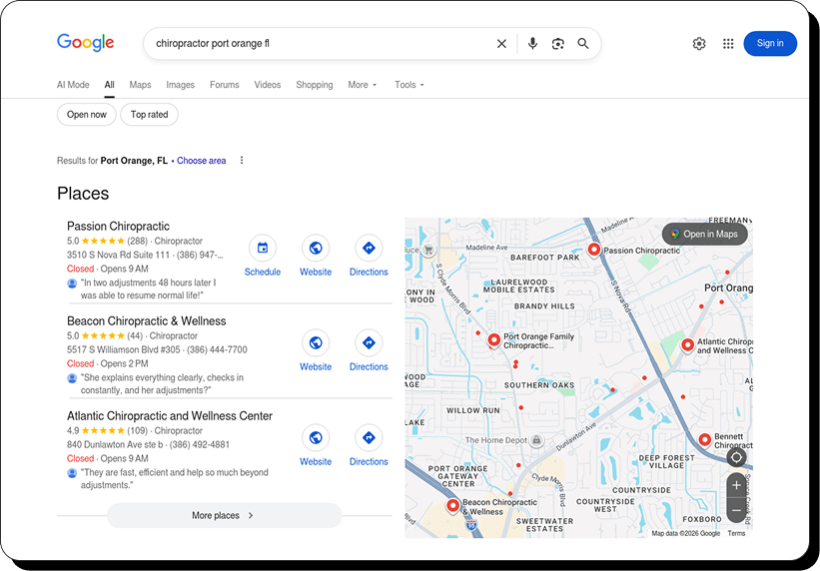820x571 pixels.
Task: Select the Beacon Chiropractic & Wellness map pin
Action: pyautogui.click(x=452, y=506)
